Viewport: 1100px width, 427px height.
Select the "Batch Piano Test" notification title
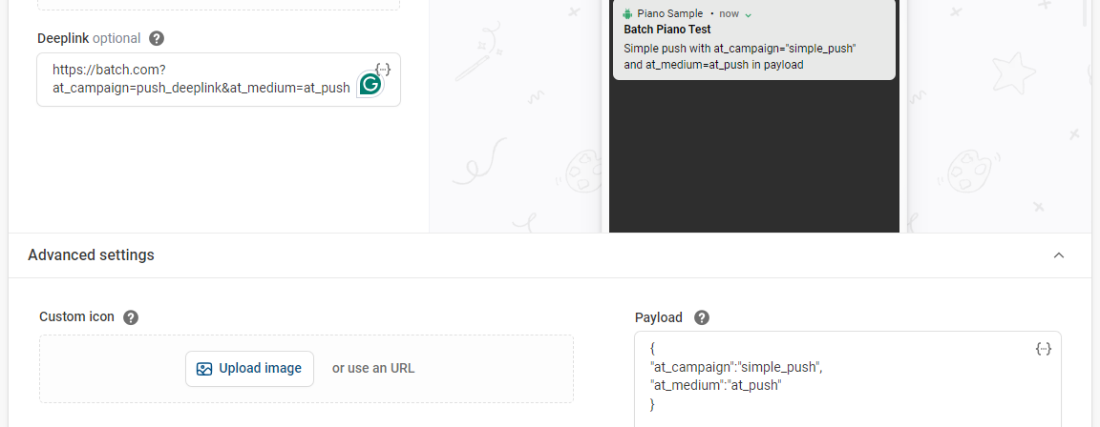[x=666, y=30]
